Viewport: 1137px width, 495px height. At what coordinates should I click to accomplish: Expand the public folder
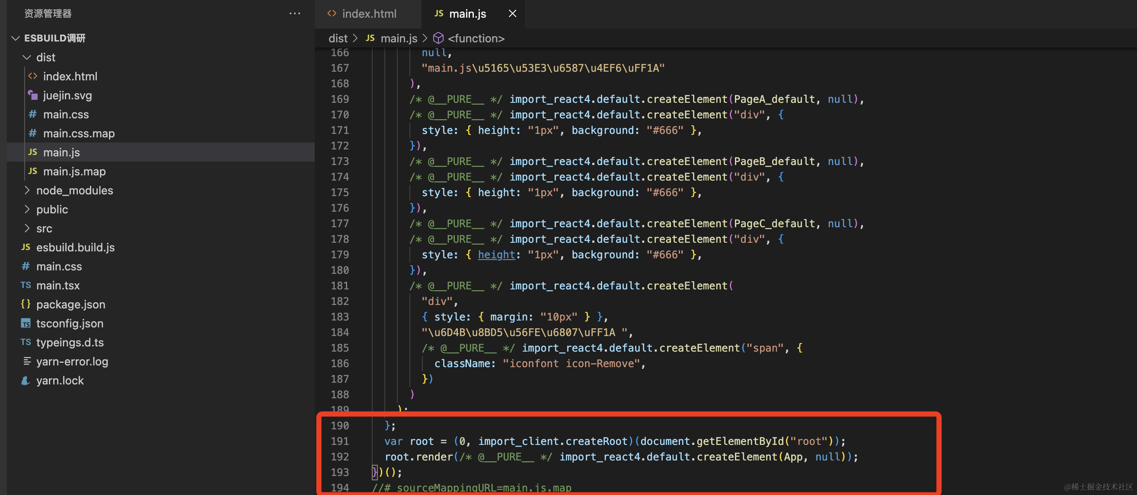tap(27, 209)
